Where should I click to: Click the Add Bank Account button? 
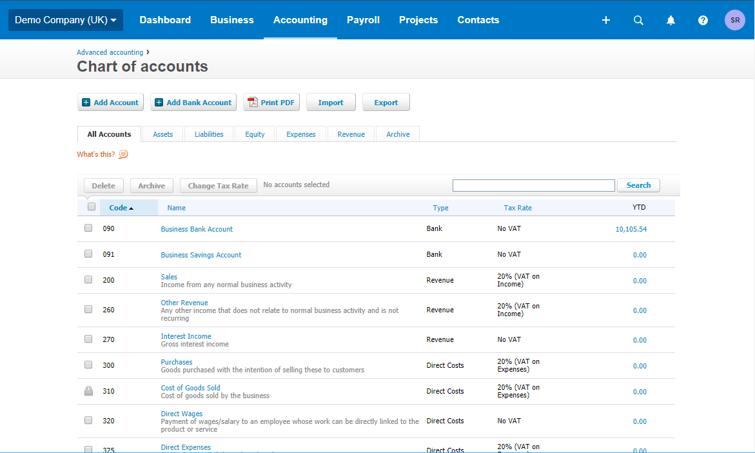(x=193, y=103)
